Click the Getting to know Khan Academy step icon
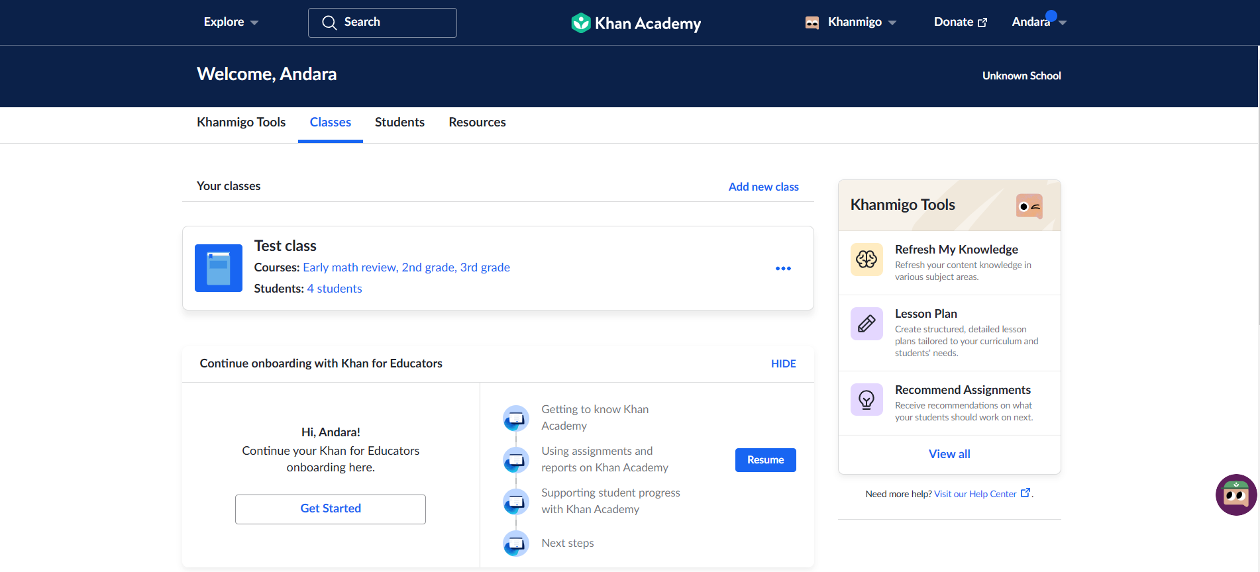This screenshot has height=572, width=1260. point(516,418)
